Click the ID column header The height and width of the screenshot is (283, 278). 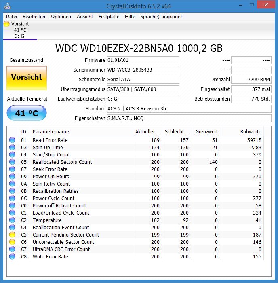click(x=23, y=131)
